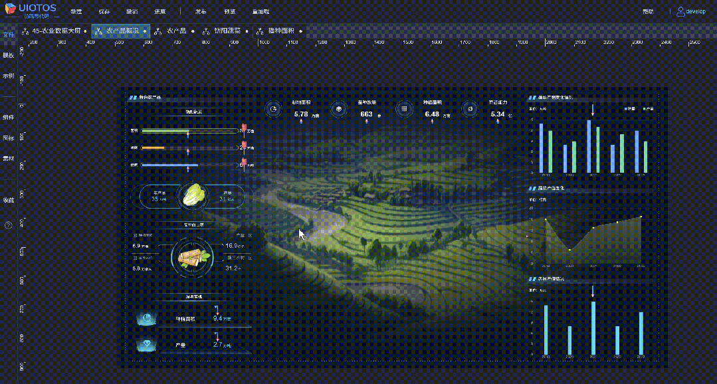Screen dimensions: 717x384
Task: Select the 6.9 value left of bamboo shoots
Action: click(x=136, y=246)
